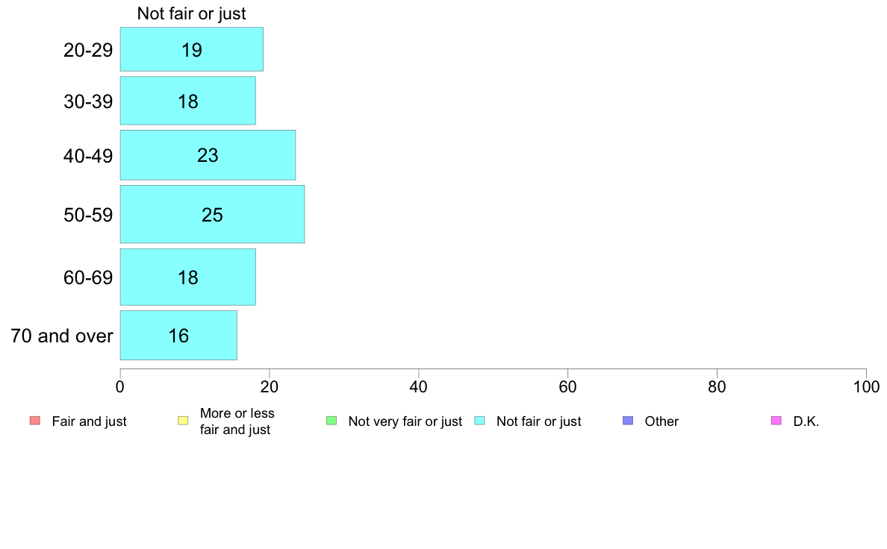Viewport: 887px width, 549px height.
Task: Click the Not fair or just chart title
Action: point(191,13)
